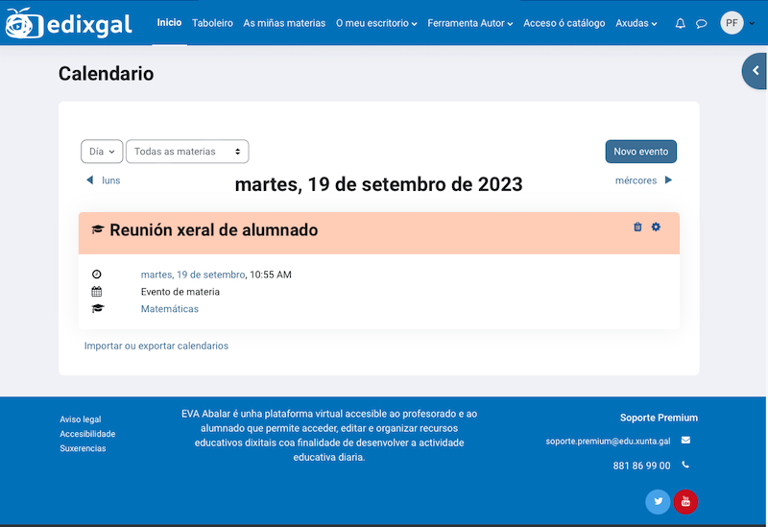Viewport: 768px width, 527px height.
Task: Open As miñas materias
Action: click(284, 23)
